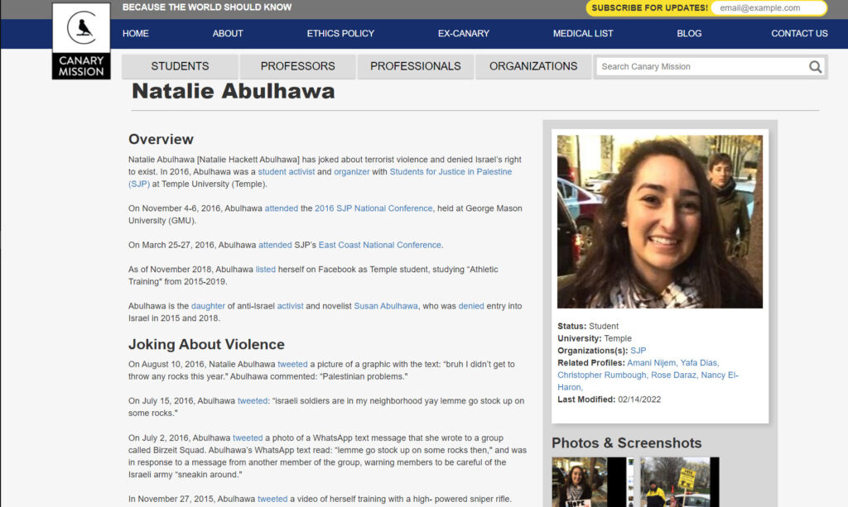Open related profile Nancy El-Haron

click(x=720, y=375)
